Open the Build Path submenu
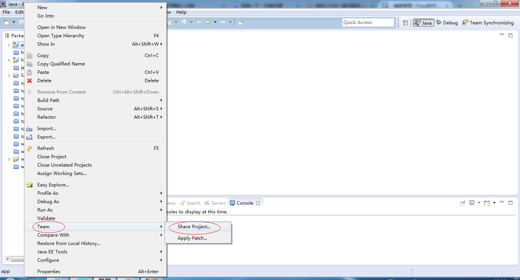The height and width of the screenshot is (280, 520). [161, 100]
